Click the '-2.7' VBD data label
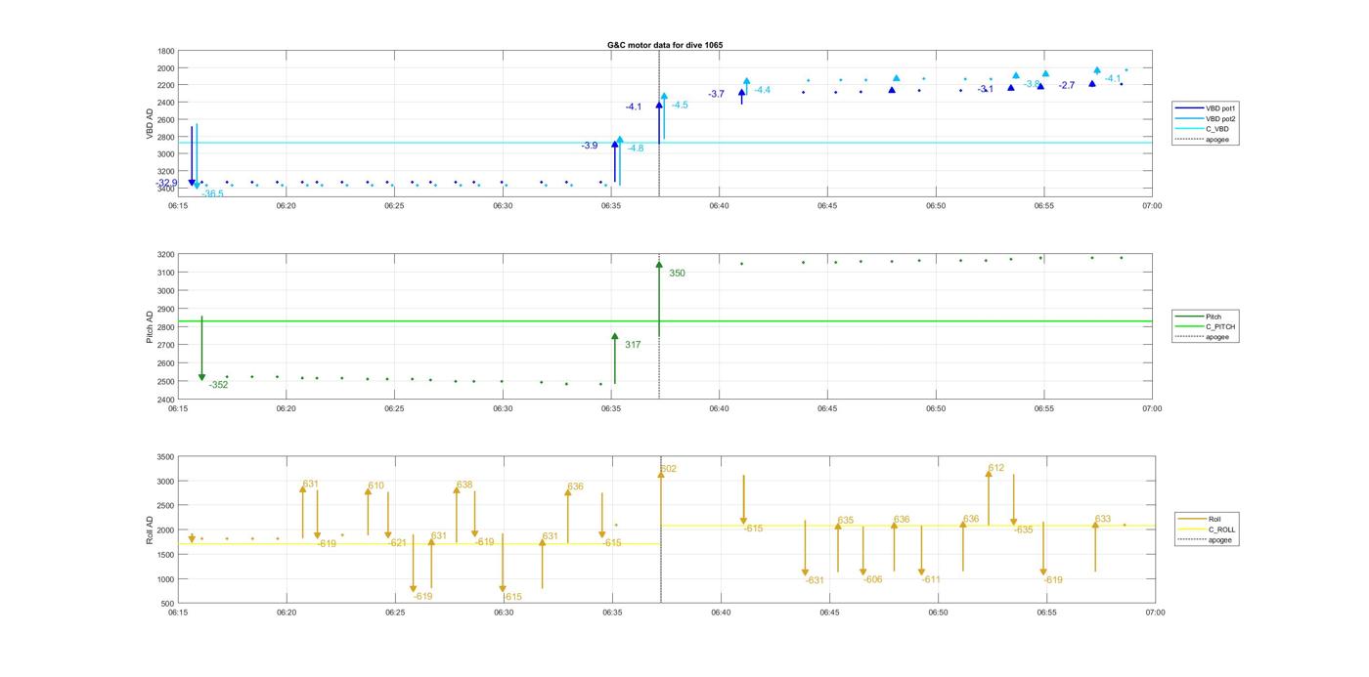1369x677 pixels. [1067, 85]
